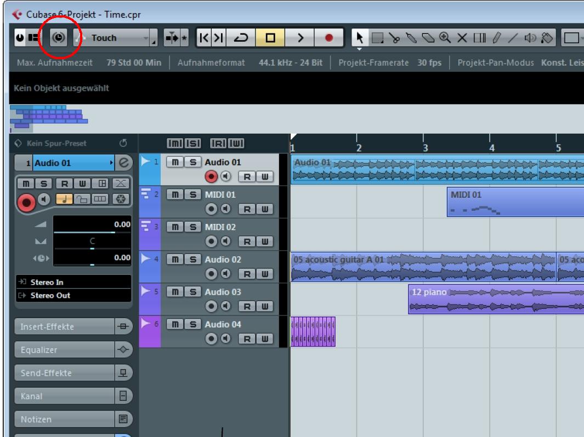Toggle the auto-scroll button in toolbar

point(172,38)
